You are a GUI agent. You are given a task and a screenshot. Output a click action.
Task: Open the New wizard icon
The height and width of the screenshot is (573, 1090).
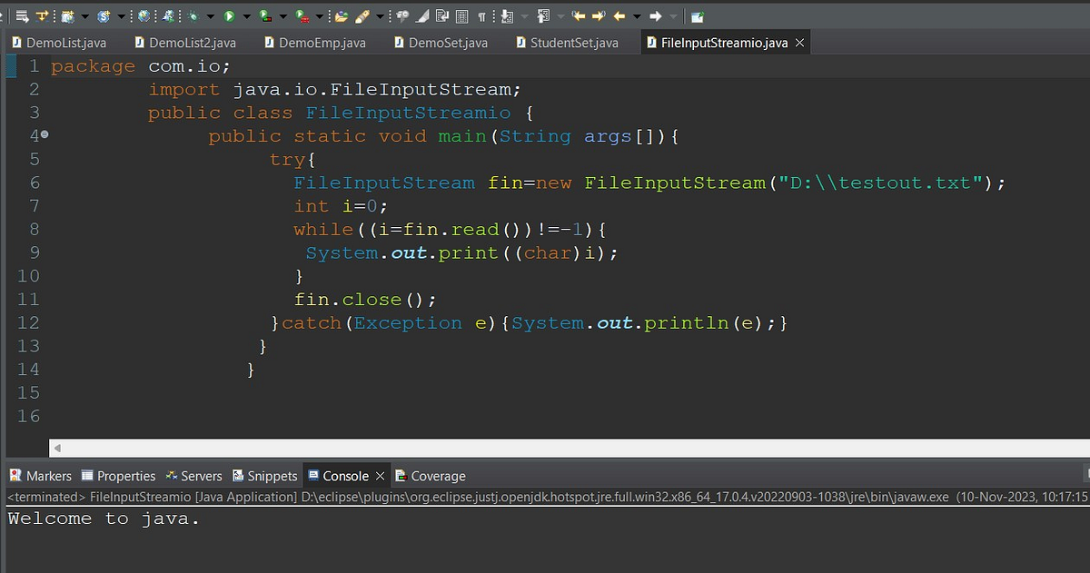pyautogui.click(x=67, y=15)
